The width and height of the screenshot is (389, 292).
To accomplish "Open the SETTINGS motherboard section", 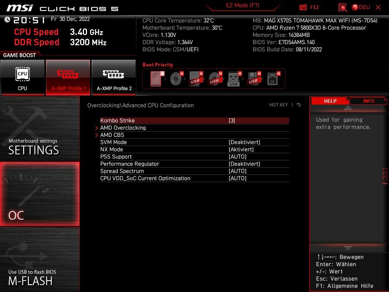I will coord(40,129).
